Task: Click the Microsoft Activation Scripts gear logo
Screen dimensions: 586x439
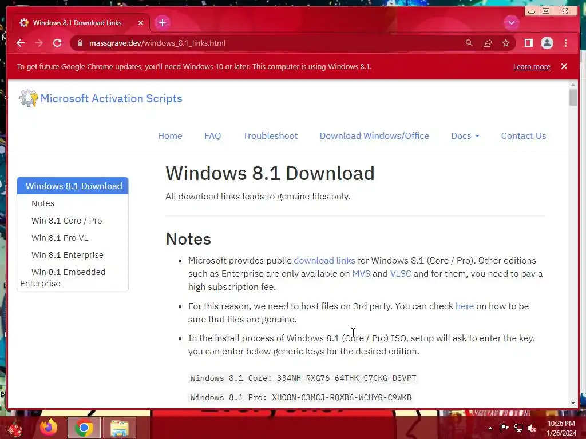Action: pyautogui.click(x=29, y=98)
